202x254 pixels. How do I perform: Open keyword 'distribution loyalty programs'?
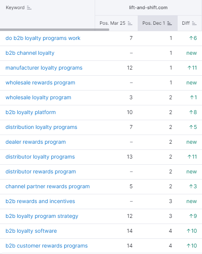point(41,127)
